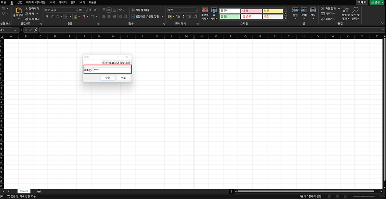Open Display Settings (디스플레이 설정) in status bar
The width and height of the screenshot is (387, 199).
pyautogui.click(x=311, y=196)
